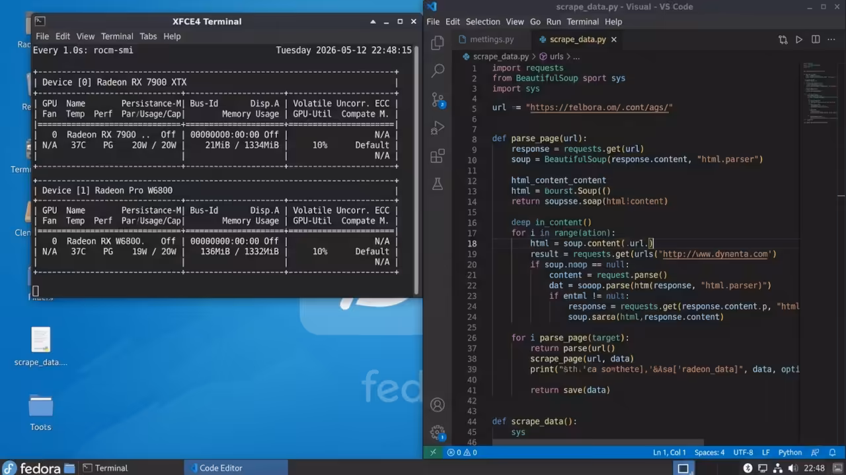Open the Search view in VS Code
846x475 pixels.
pyautogui.click(x=438, y=71)
